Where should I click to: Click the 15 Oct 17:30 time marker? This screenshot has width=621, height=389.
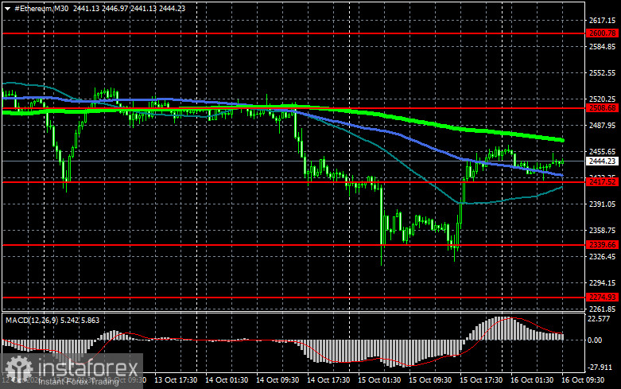pos(481,379)
